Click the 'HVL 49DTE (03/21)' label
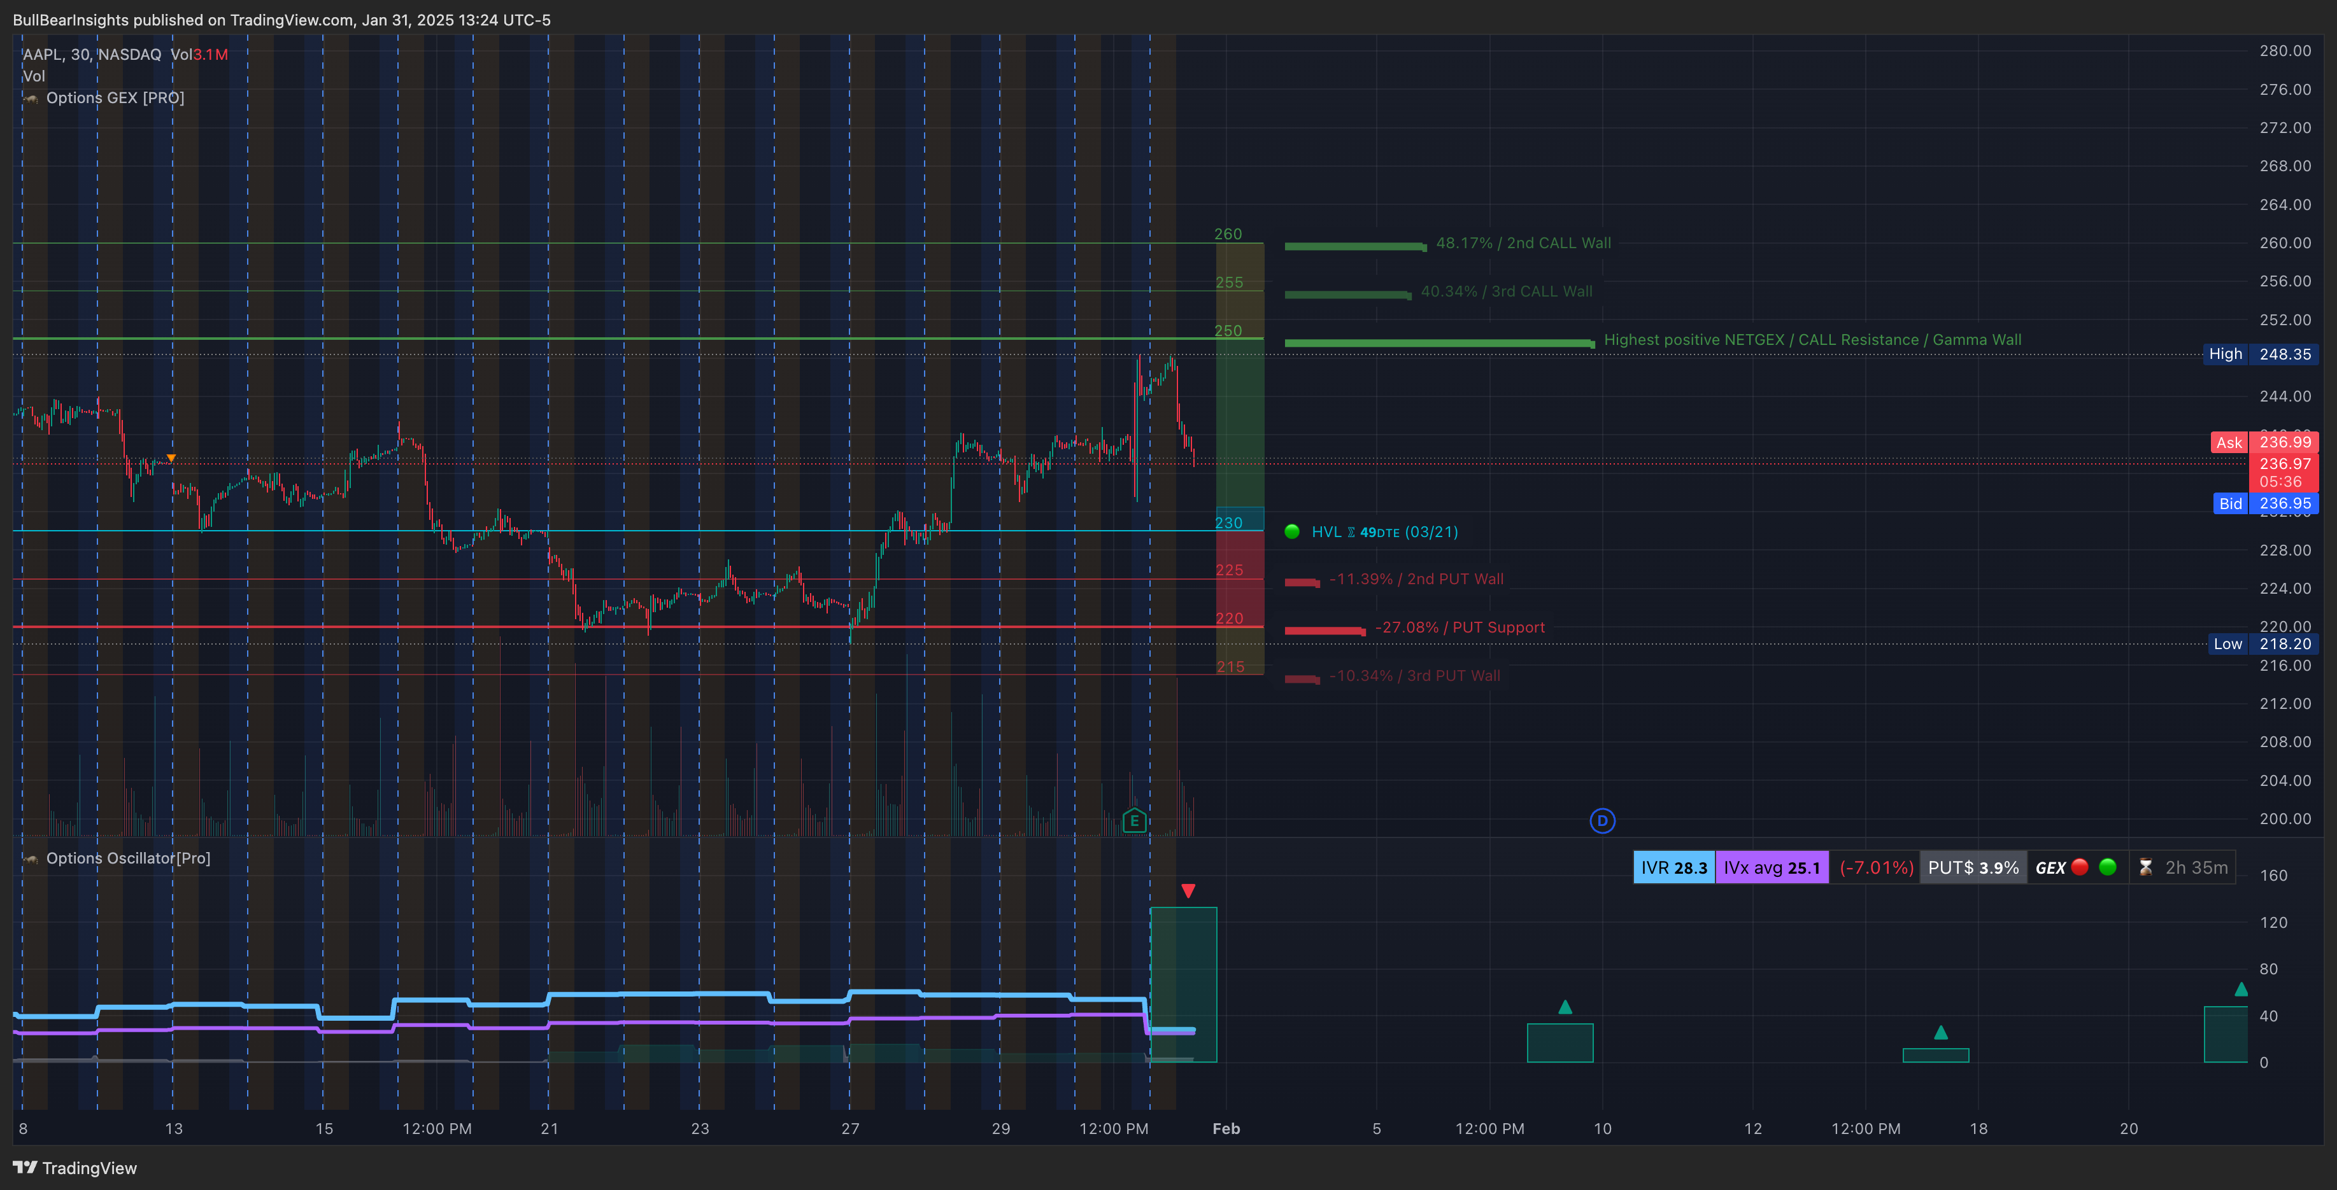The image size is (2337, 1190). pos(1384,532)
